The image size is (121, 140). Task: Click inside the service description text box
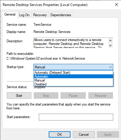click(x=71, y=43)
